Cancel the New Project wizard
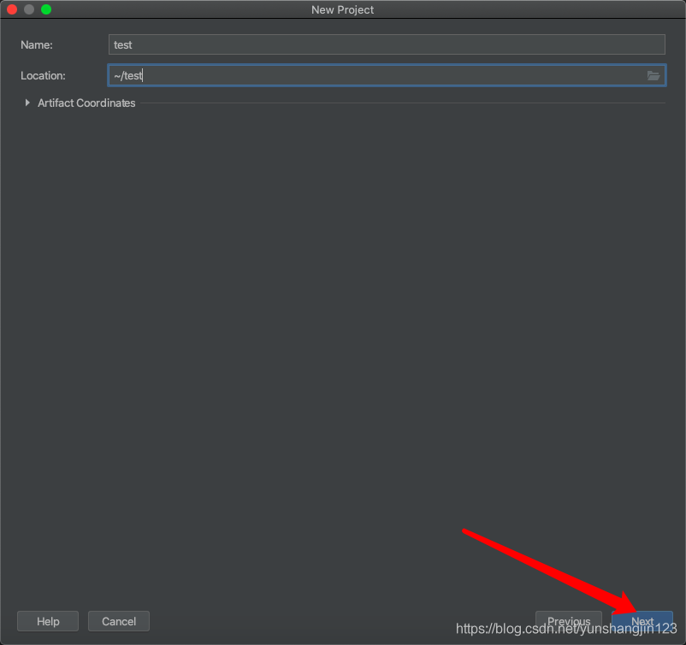This screenshot has height=645, width=686. click(119, 621)
